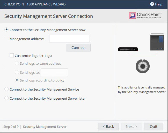The image size is (168, 133).
Task: Click the Help question mark icon
Action: click(152, 4)
